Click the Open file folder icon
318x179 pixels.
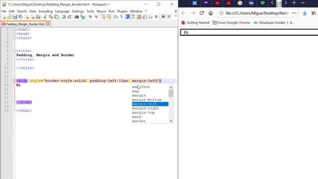9,17
